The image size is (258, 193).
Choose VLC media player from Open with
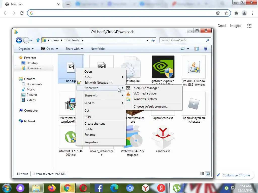[153, 93]
